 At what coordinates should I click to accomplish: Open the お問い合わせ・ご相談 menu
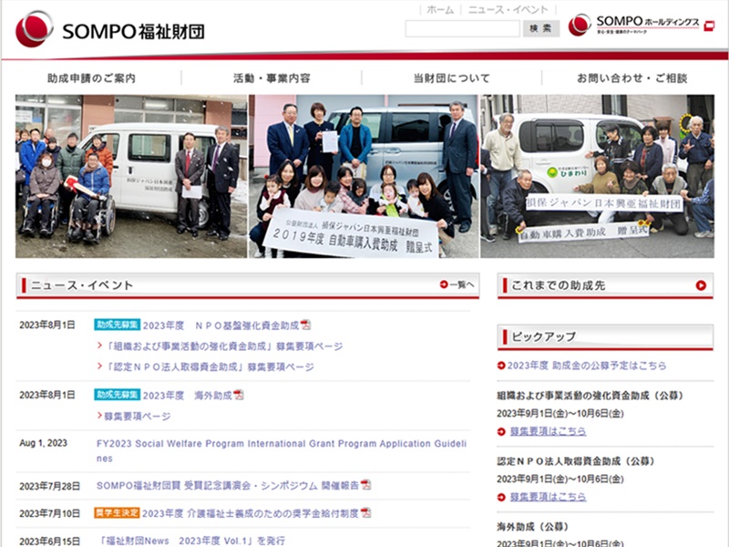pos(632,78)
